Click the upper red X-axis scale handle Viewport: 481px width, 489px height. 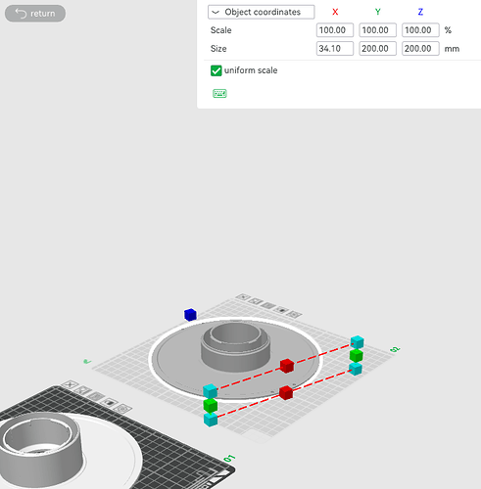point(287,366)
